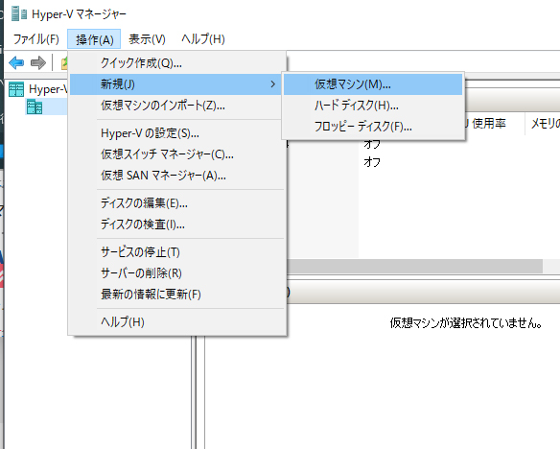Click the horizontal scrollbar in the VM list
560x449 pixels.
pos(414,266)
